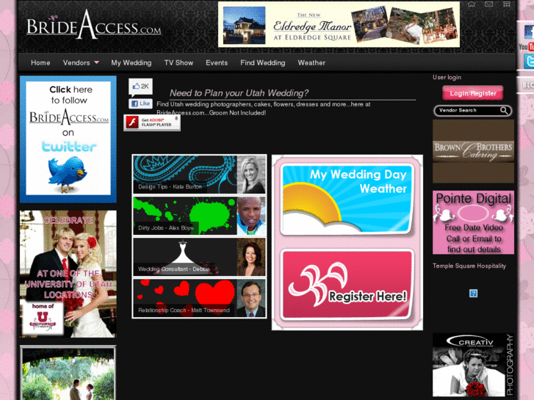Open the My Wedding menu item

pyautogui.click(x=131, y=62)
